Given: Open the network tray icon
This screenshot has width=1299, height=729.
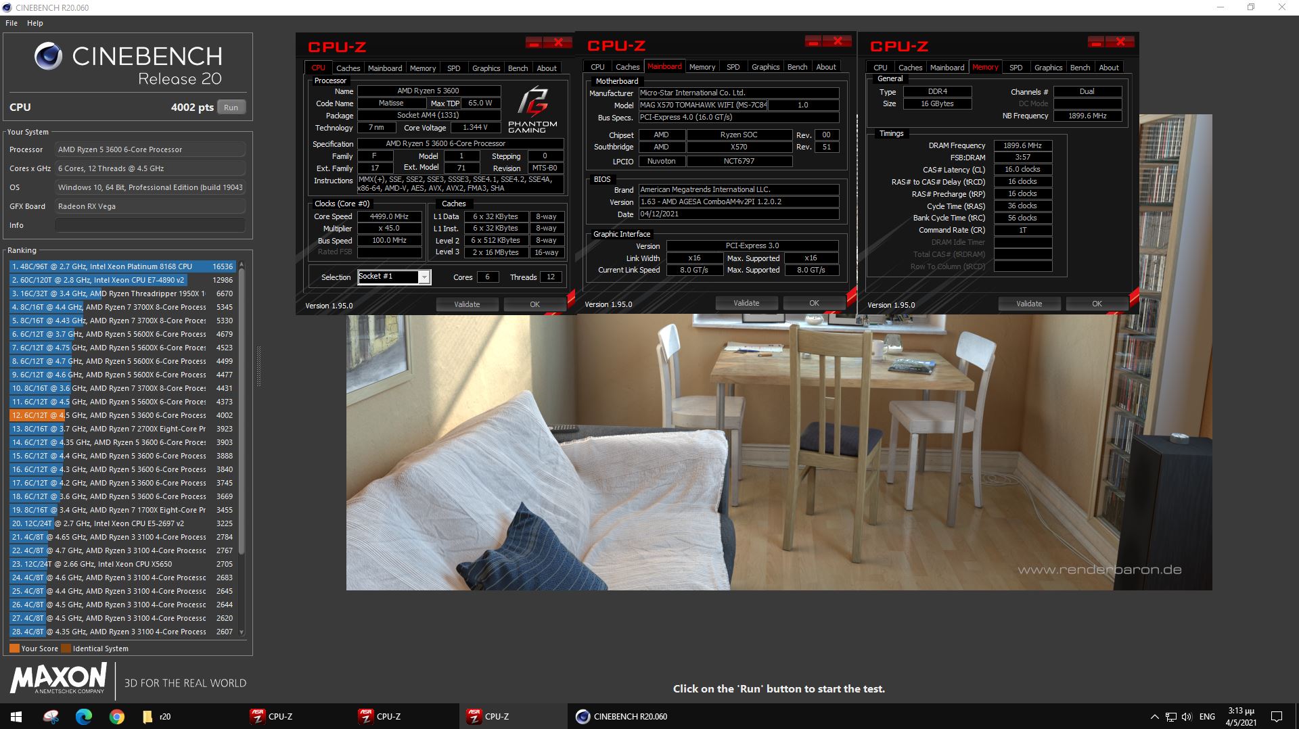Looking at the screenshot, I should point(1170,716).
